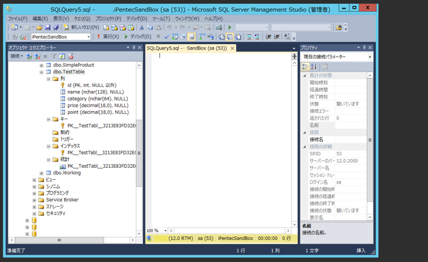Open the ヘルプ(H) menu
The image size is (428, 262).
click(213, 18)
